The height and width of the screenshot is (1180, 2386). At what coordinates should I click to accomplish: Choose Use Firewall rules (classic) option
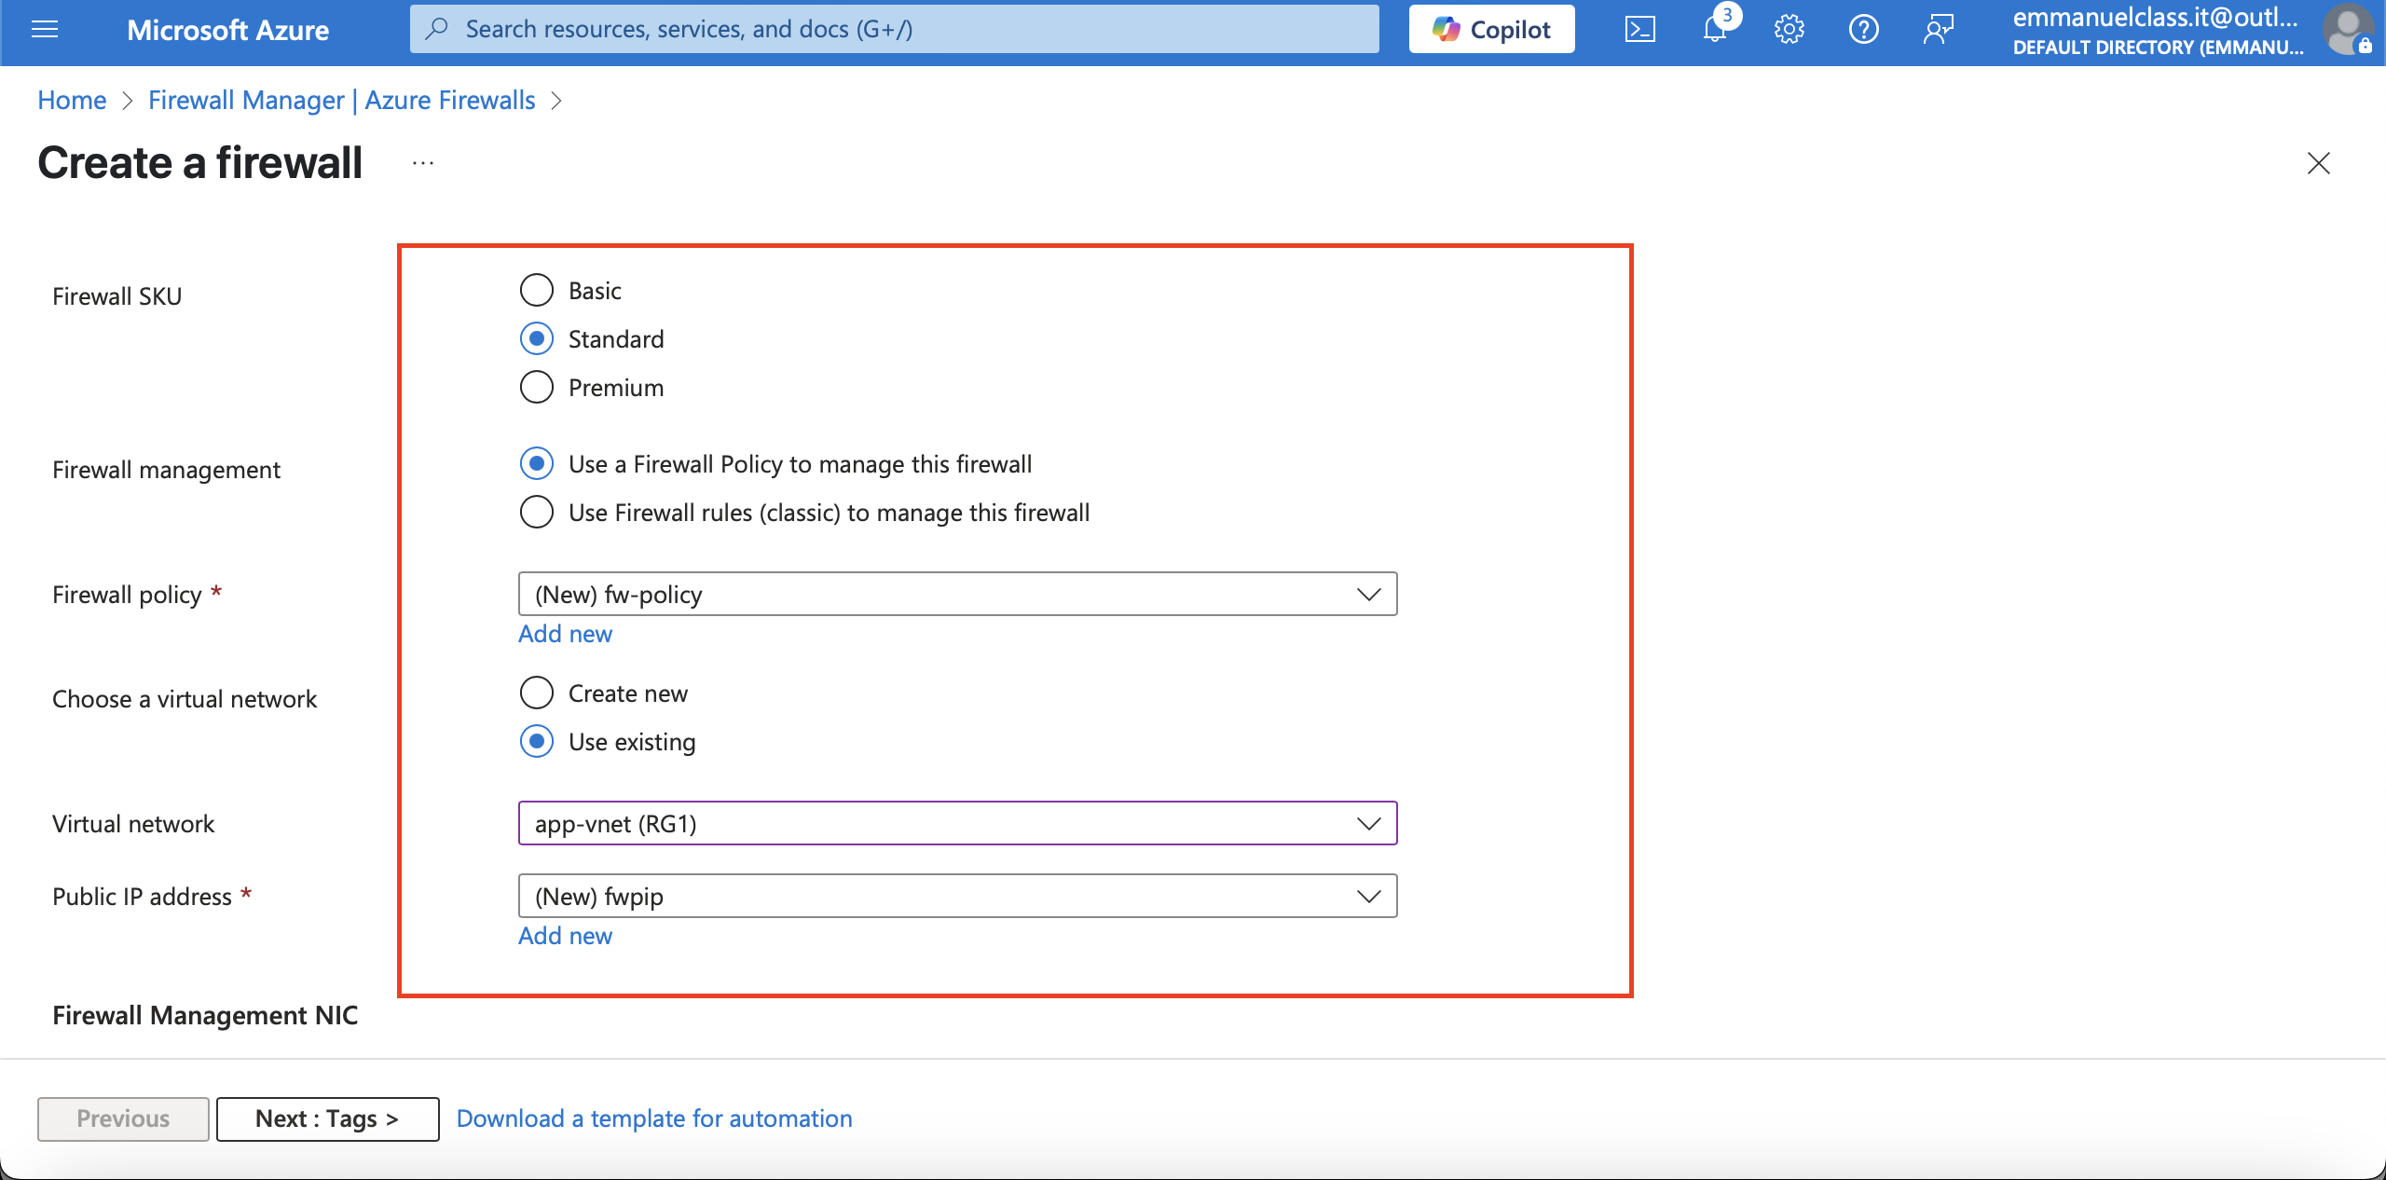[537, 512]
